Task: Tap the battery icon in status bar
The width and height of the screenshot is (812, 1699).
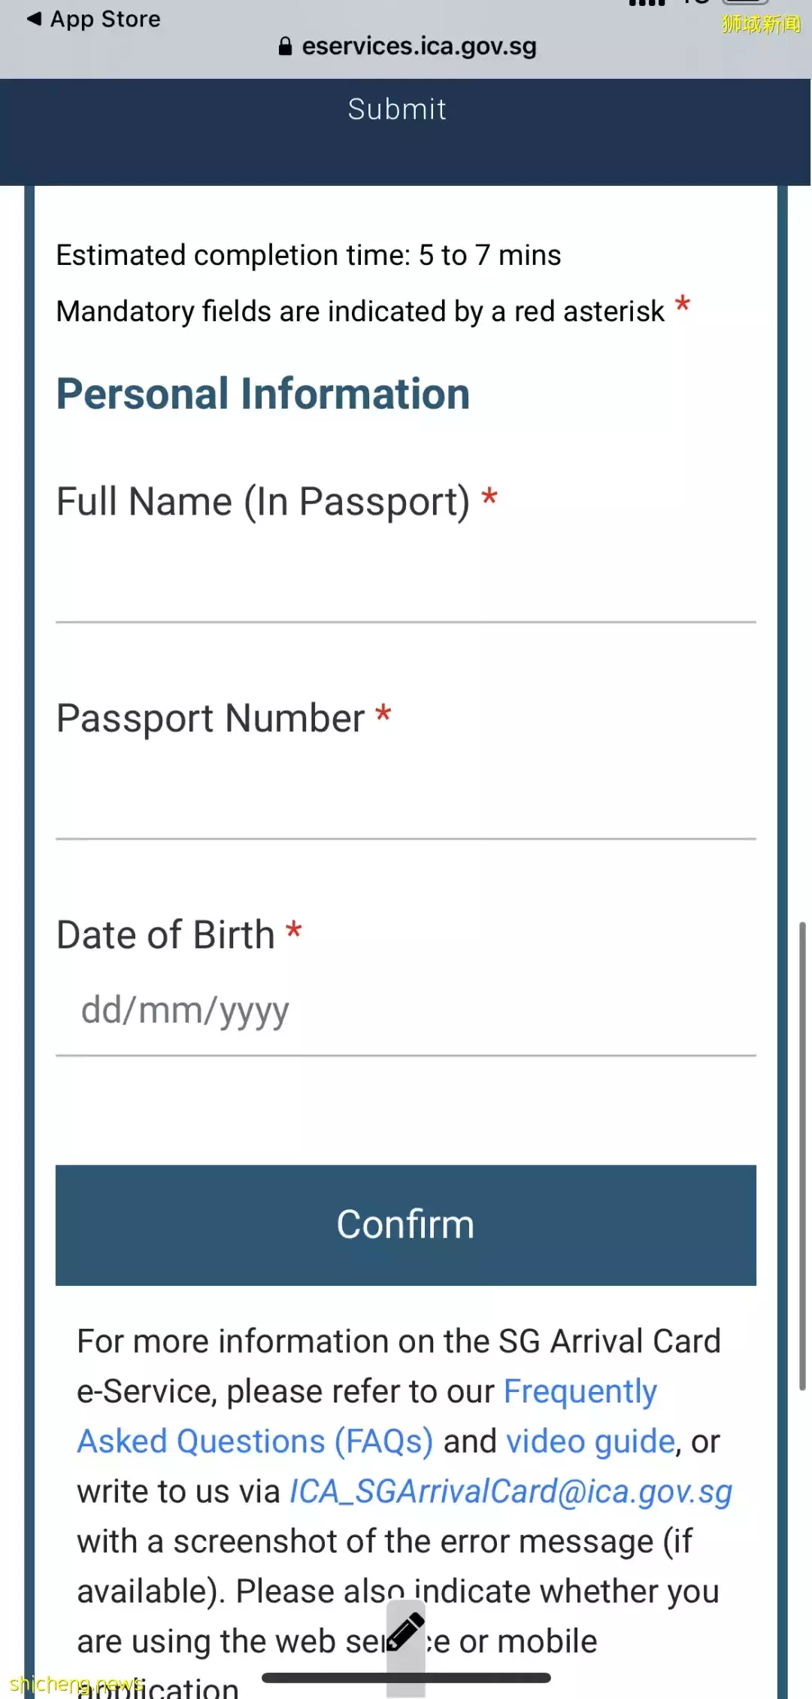Action: pos(745,2)
